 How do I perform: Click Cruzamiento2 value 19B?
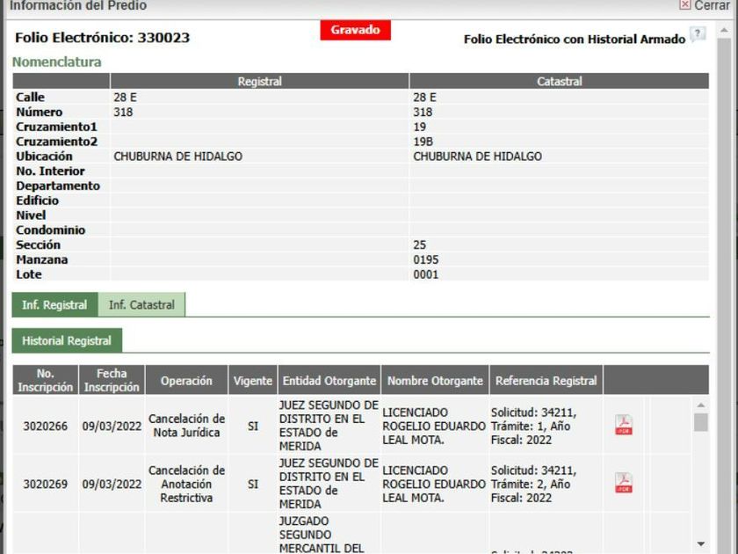423,142
